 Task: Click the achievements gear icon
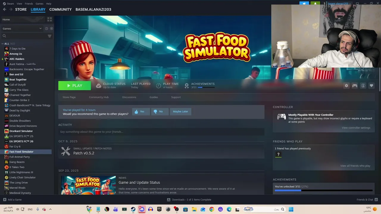pyautogui.click(x=187, y=86)
